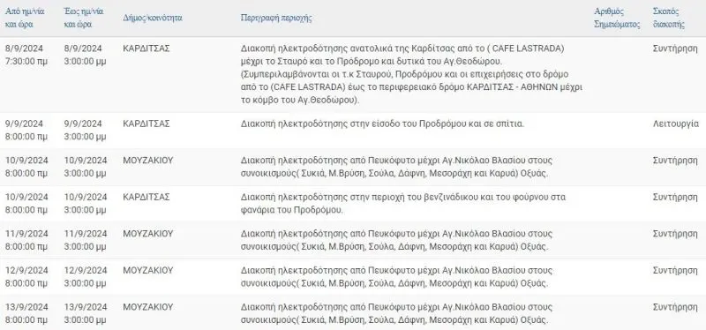Click the 'Αριθμός Σημειώματος' column header
This screenshot has width=706, height=330.
617,18
